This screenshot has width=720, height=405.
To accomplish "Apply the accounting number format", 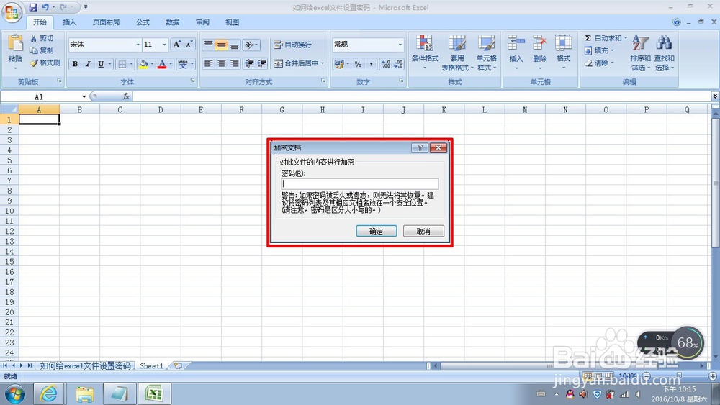I will coord(339,64).
